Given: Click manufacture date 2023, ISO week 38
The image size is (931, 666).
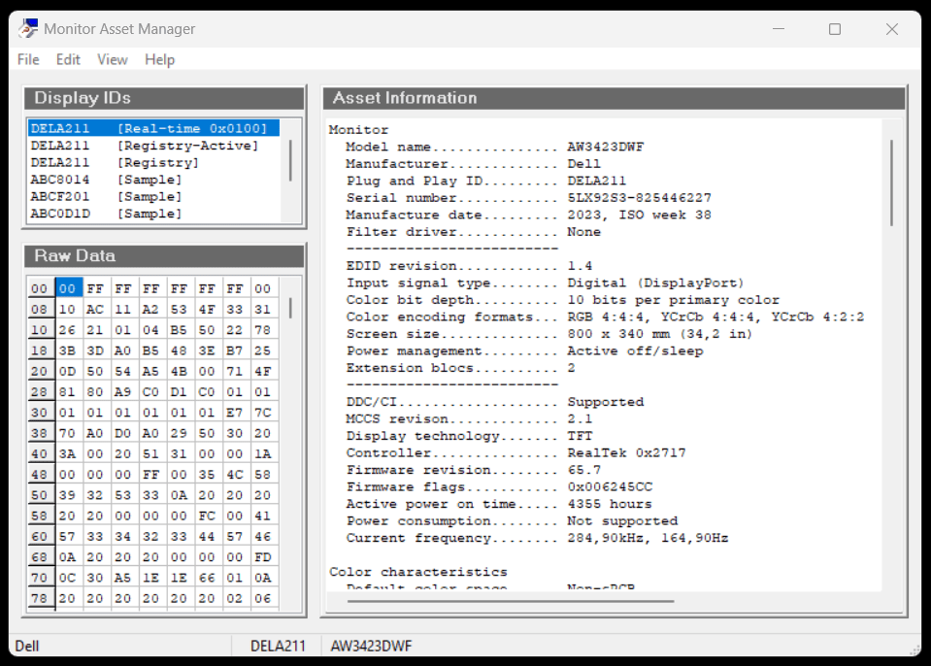Looking at the screenshot, I should pyautogui.click(x=639, y=215).
